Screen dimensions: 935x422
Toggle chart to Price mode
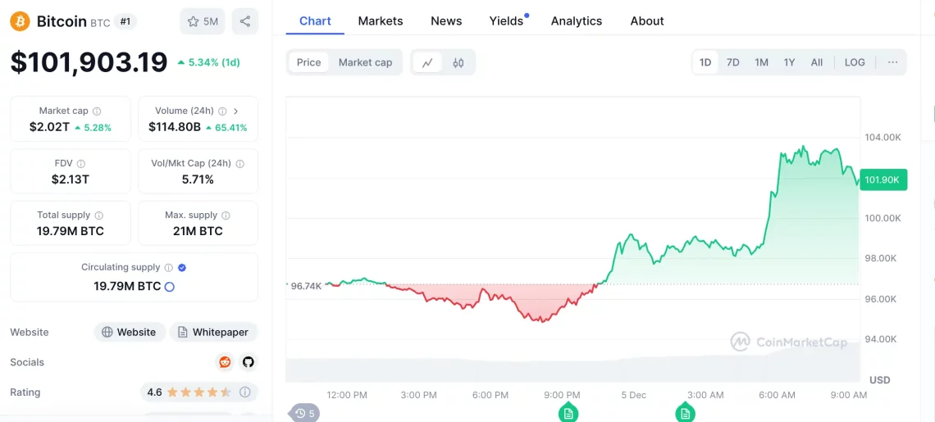click(309, 62)
